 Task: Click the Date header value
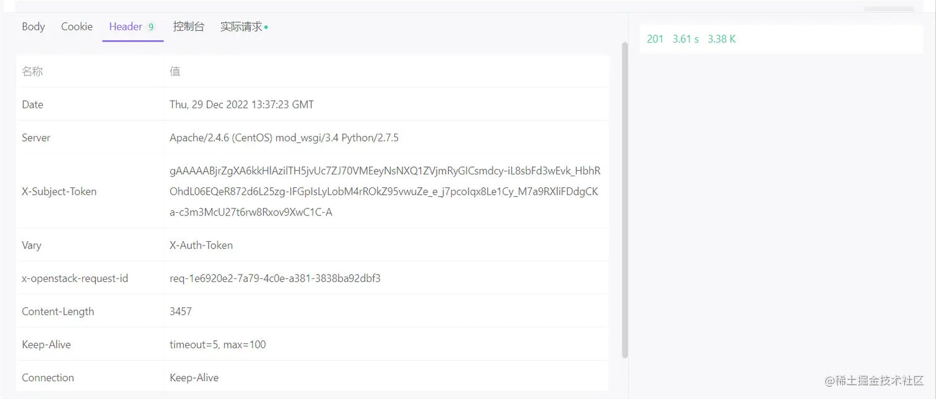[x=241, y=104]
